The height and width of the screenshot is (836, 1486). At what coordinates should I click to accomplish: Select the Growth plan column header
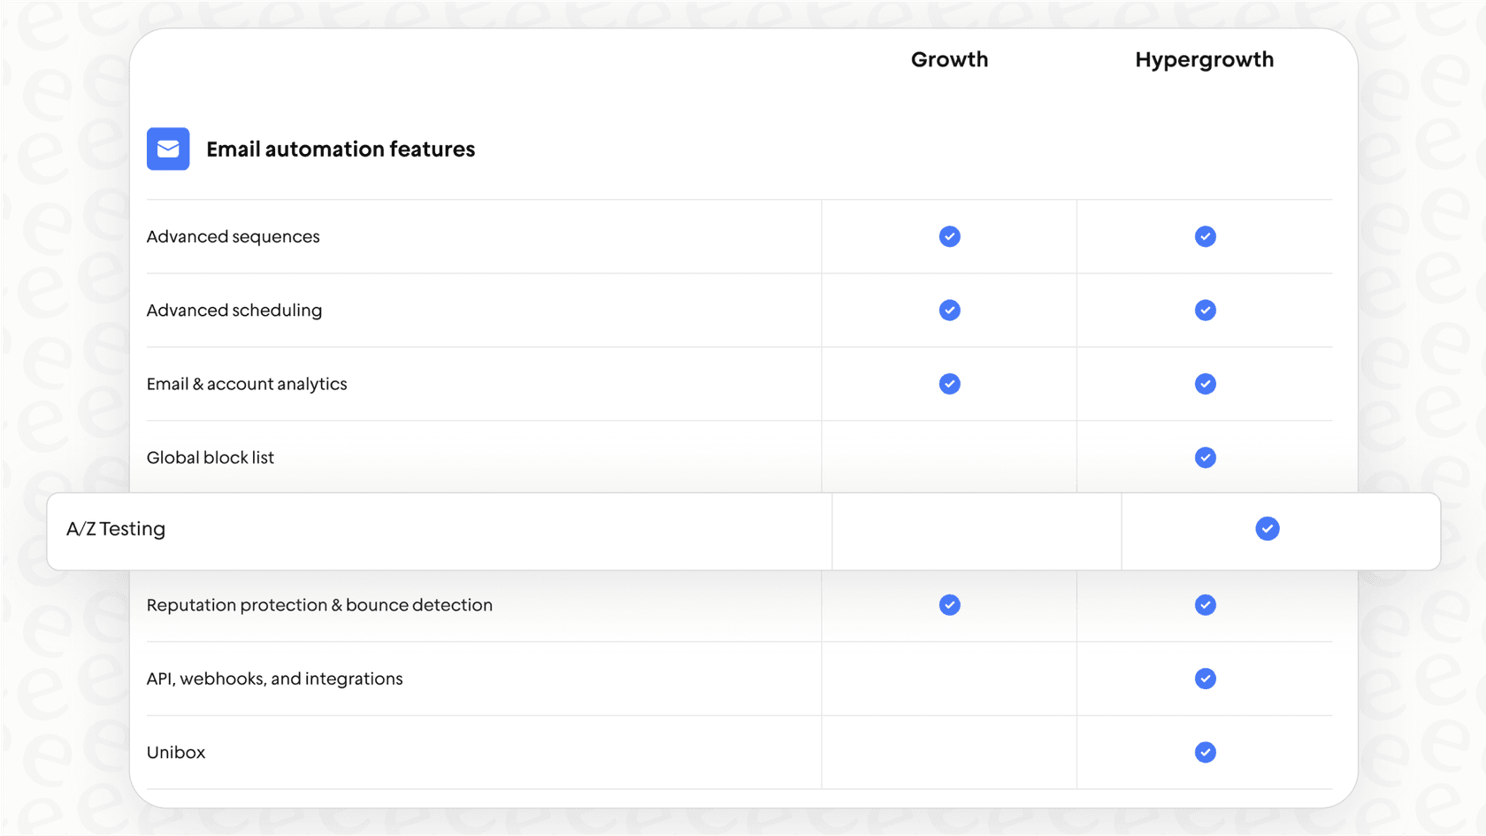(x=949, y=59)
